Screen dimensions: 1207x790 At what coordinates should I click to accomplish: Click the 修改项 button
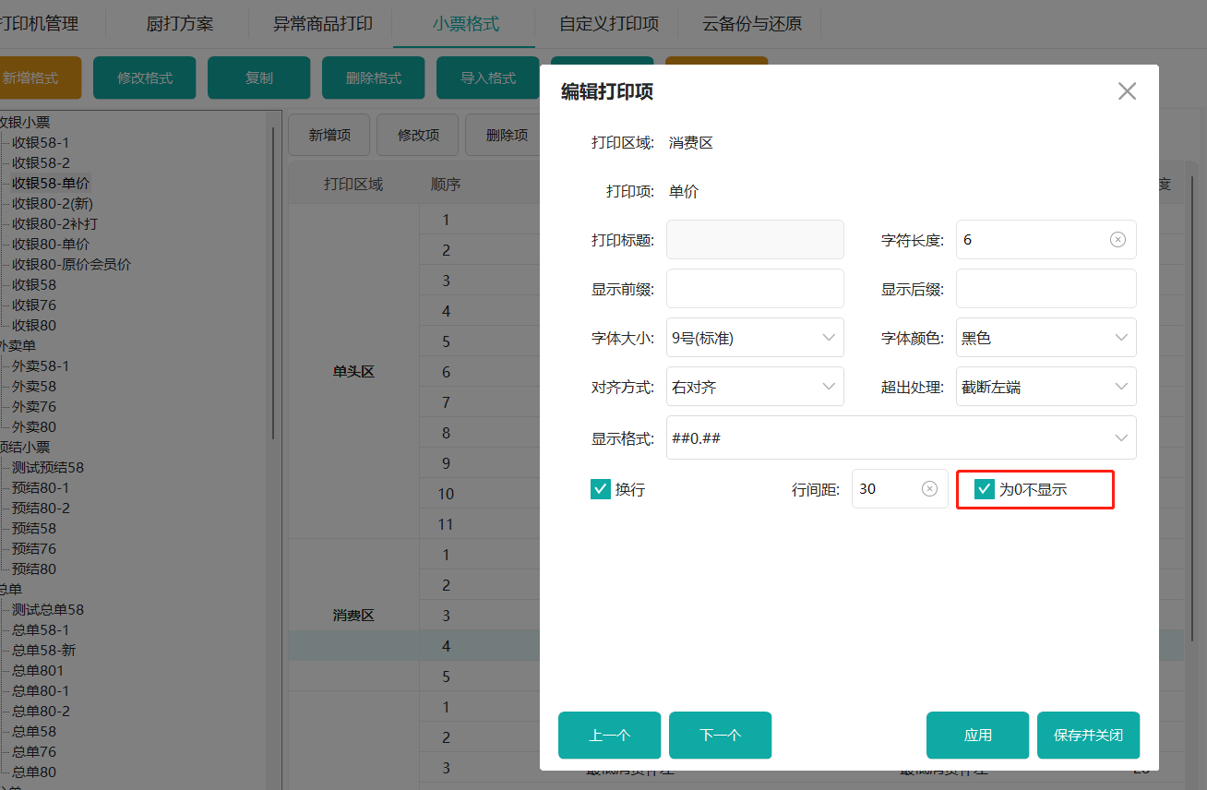(418, 135)
